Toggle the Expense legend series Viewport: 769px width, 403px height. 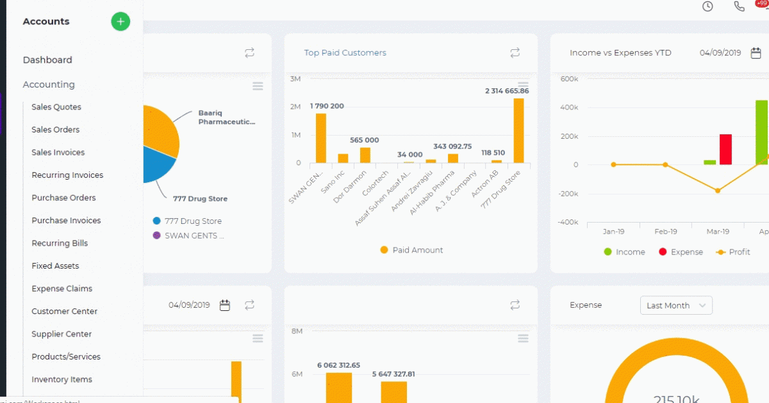(x=681, y=252)
